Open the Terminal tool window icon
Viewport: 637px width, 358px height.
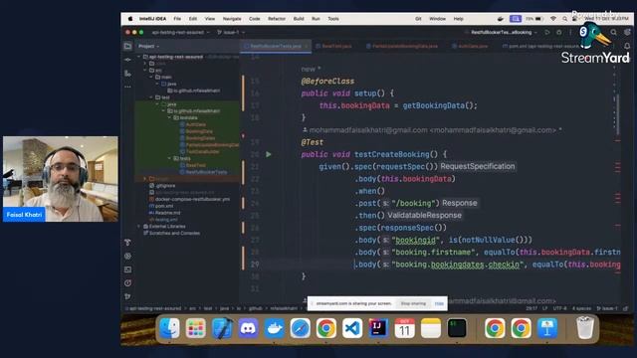point(127,269)
